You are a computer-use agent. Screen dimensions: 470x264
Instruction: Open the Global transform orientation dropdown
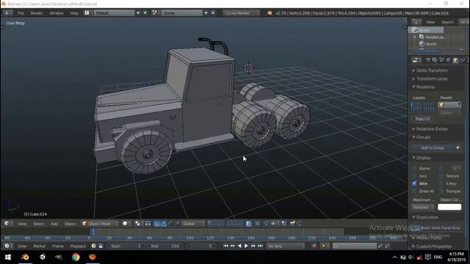(193, 224)
